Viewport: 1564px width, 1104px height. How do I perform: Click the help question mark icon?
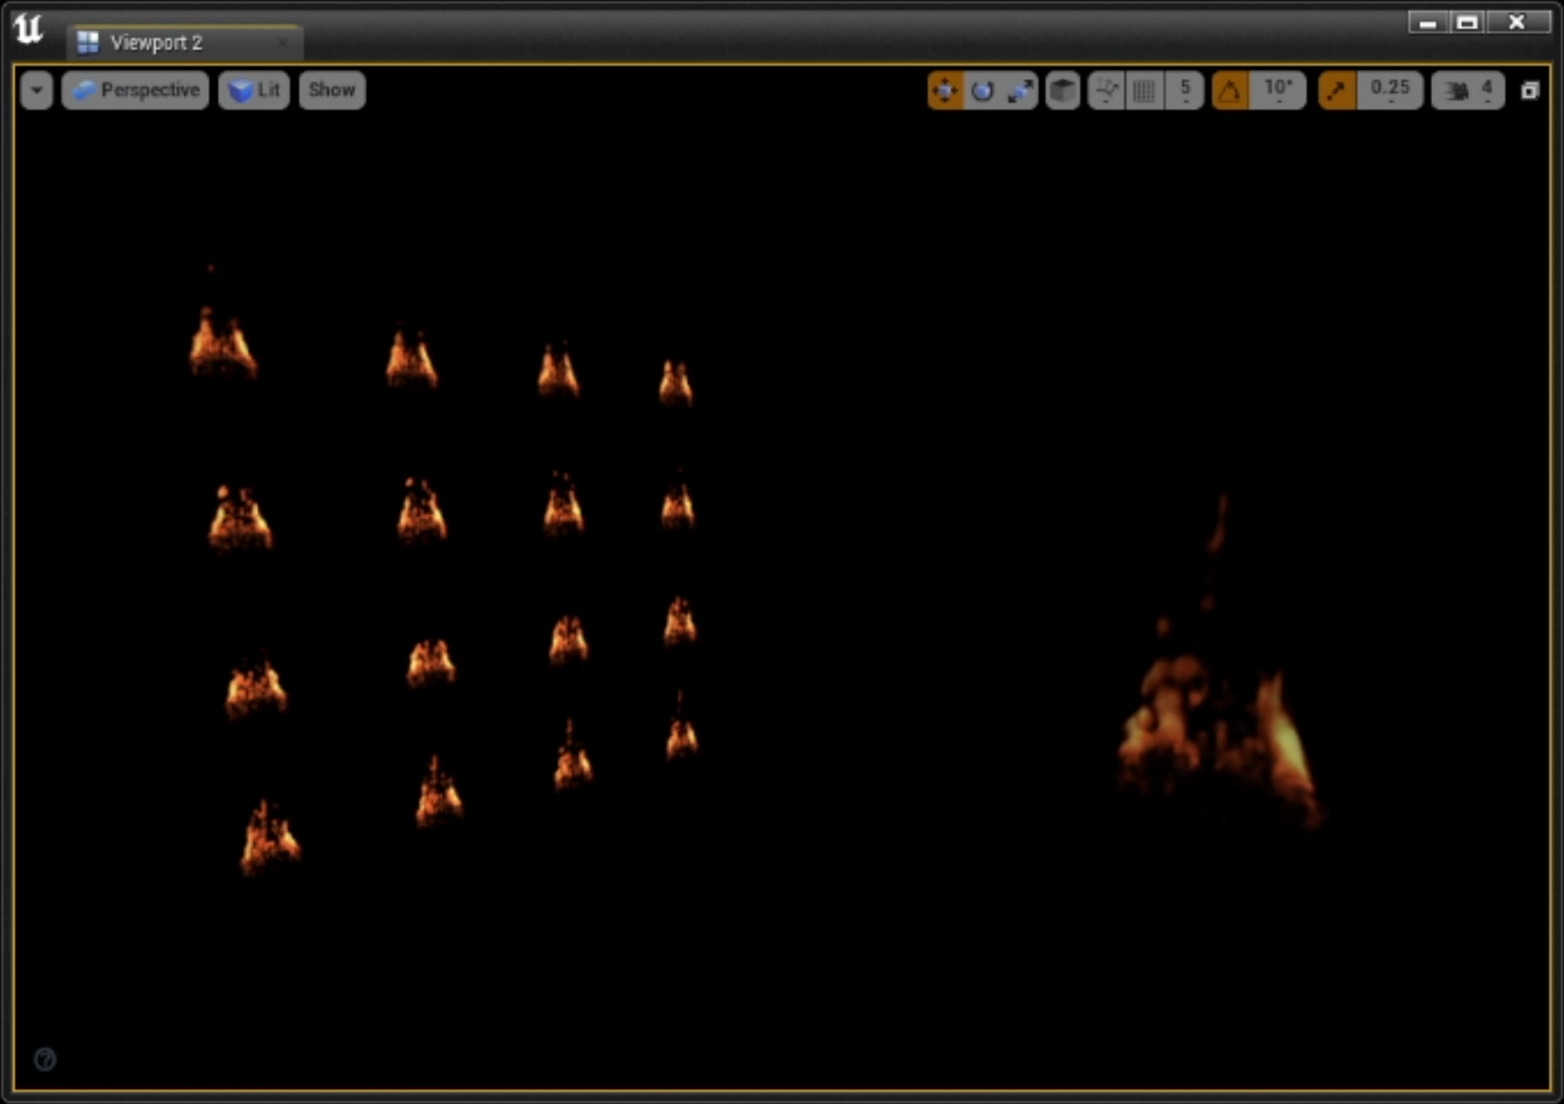pos(44,1060)
